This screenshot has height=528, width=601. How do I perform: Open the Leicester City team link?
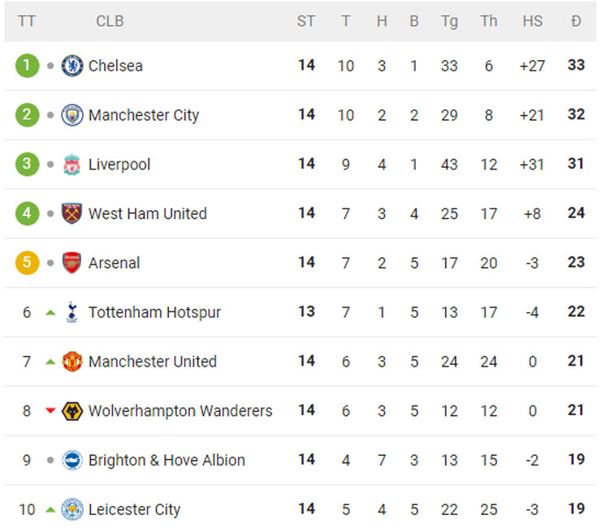coord(134,509)
